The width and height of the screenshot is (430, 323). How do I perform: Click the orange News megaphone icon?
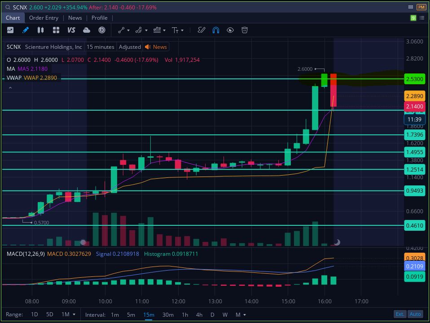point(148,47)
